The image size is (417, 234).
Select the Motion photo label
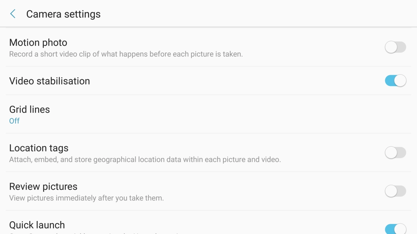pyautogui.click(x=38, y=43)
